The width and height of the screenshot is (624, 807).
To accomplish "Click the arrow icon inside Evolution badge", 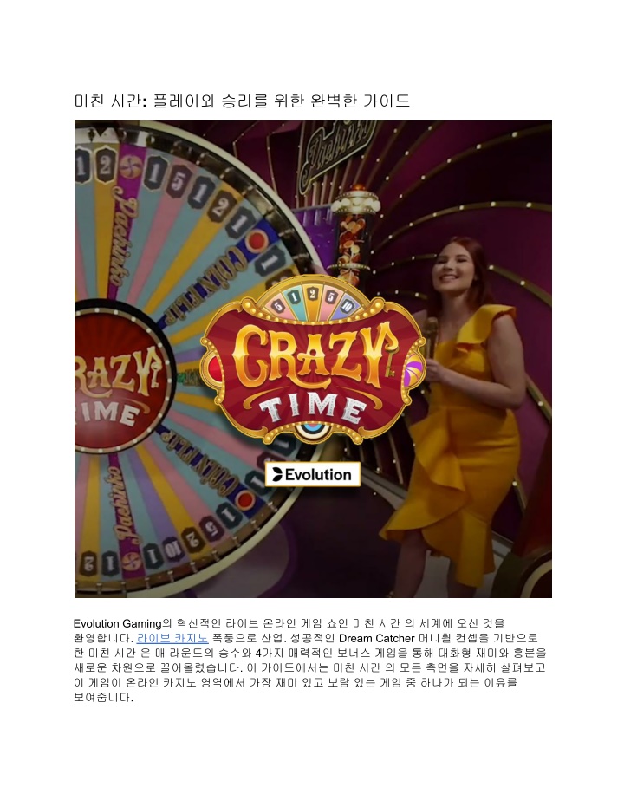I will pos(277,474).
